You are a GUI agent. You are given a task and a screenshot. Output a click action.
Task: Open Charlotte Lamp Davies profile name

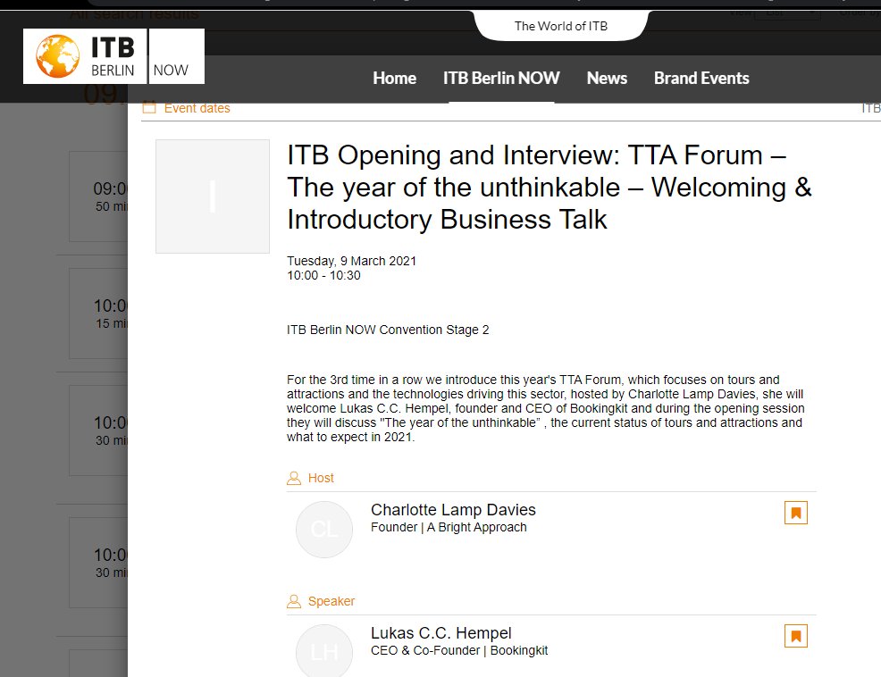coord(453,510)
